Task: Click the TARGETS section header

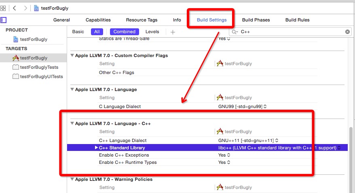Action: click(x=16, y=49)
